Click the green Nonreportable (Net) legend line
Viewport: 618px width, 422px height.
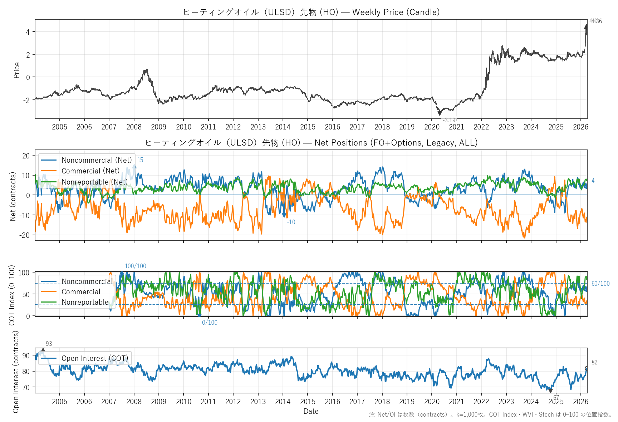(49, 182)
